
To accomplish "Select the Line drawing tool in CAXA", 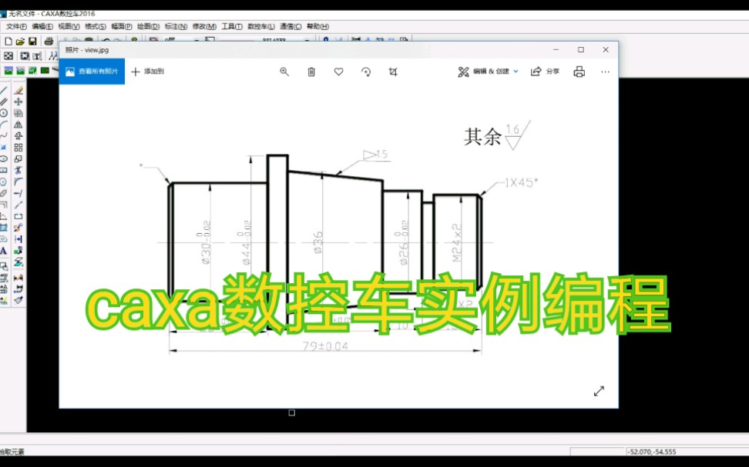I will coord(4,90).
